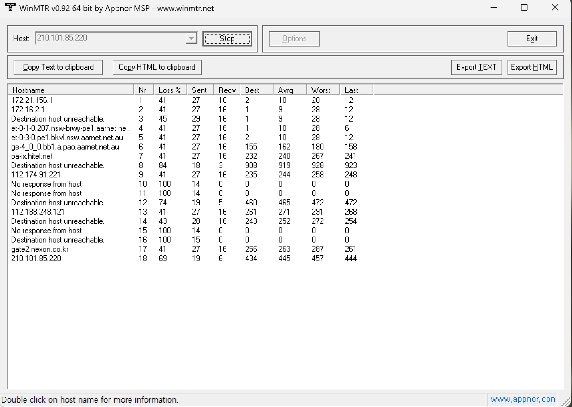Select the gate2.nexon.co.kr hop row
This screenshot has width=572, height=407.
191,249
